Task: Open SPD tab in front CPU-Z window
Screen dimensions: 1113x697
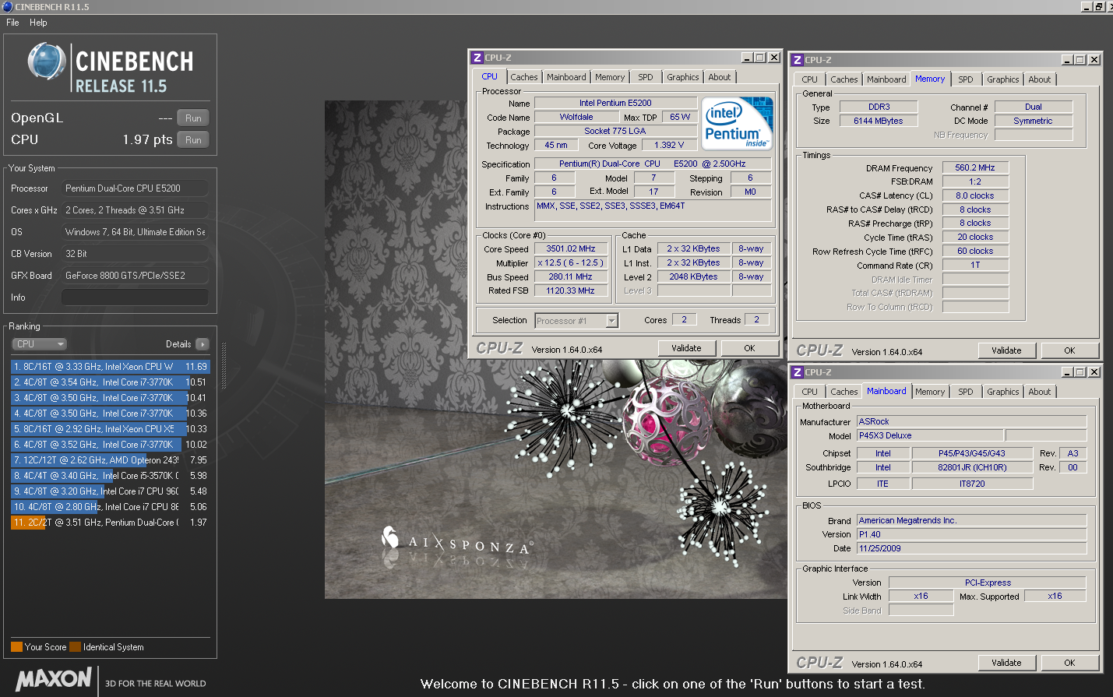Action: pyautogui.click(x=646, y=77)
